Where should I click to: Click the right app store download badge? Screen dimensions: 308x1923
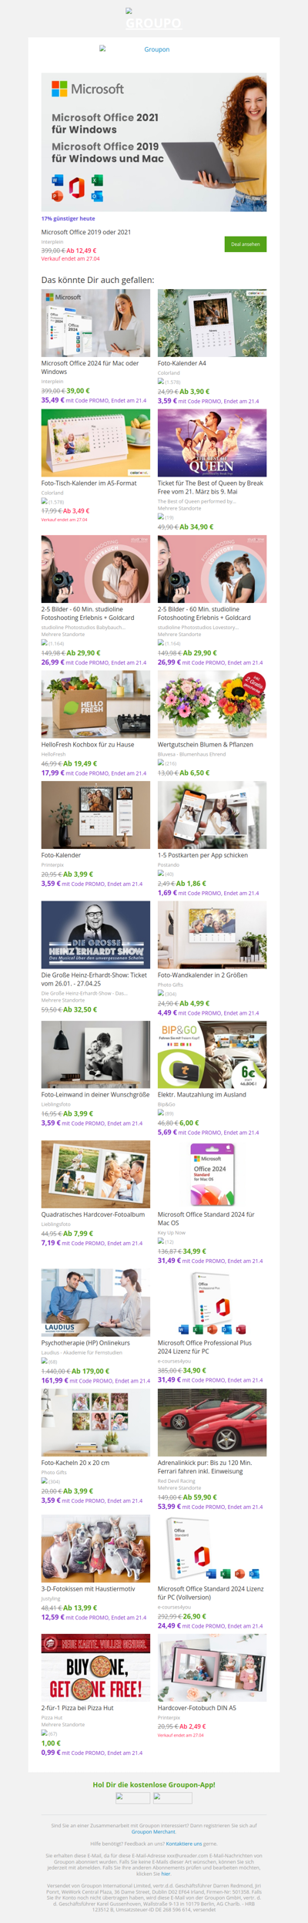(172, 1798)
